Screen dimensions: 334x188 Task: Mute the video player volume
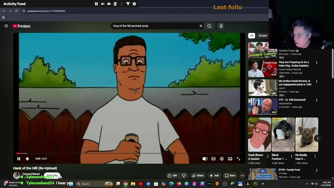[x=27, y=159]
